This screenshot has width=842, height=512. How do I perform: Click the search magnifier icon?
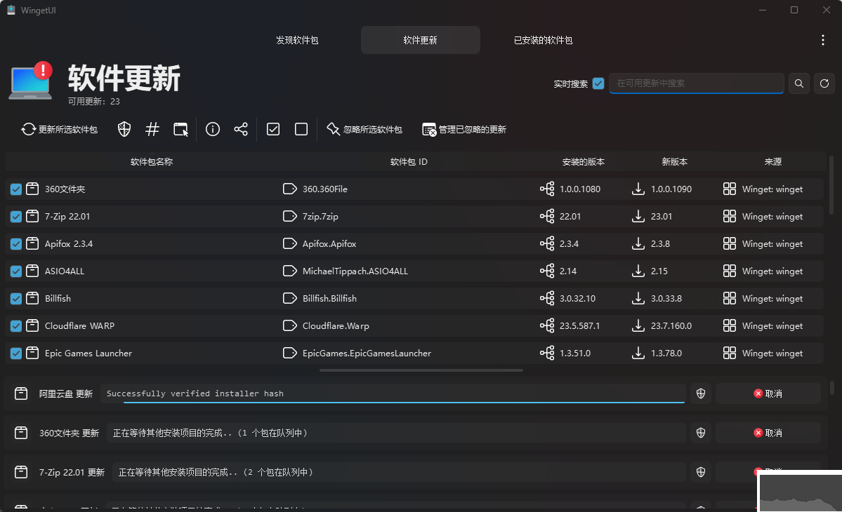798,83
